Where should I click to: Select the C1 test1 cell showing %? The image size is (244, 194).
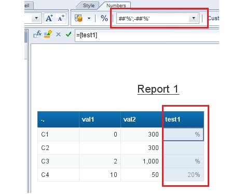(x=183, y=135)
